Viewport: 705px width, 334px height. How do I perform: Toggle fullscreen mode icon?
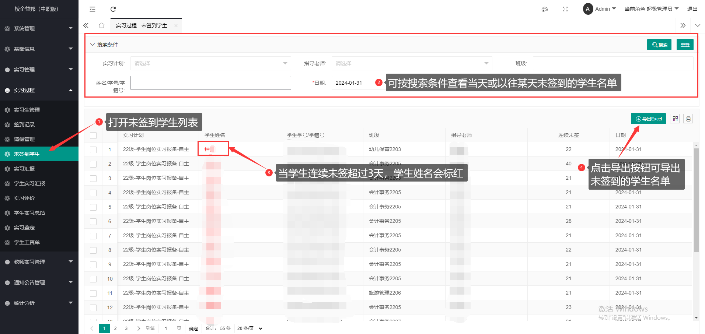565,9
